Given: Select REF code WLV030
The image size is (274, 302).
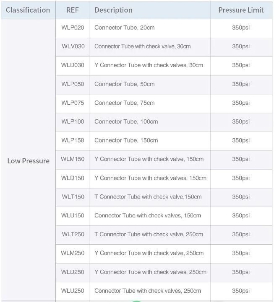Looking at the screenshot, I should 73,46.
